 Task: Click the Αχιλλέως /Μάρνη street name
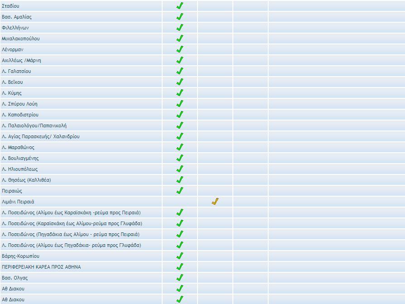point(22,60)
